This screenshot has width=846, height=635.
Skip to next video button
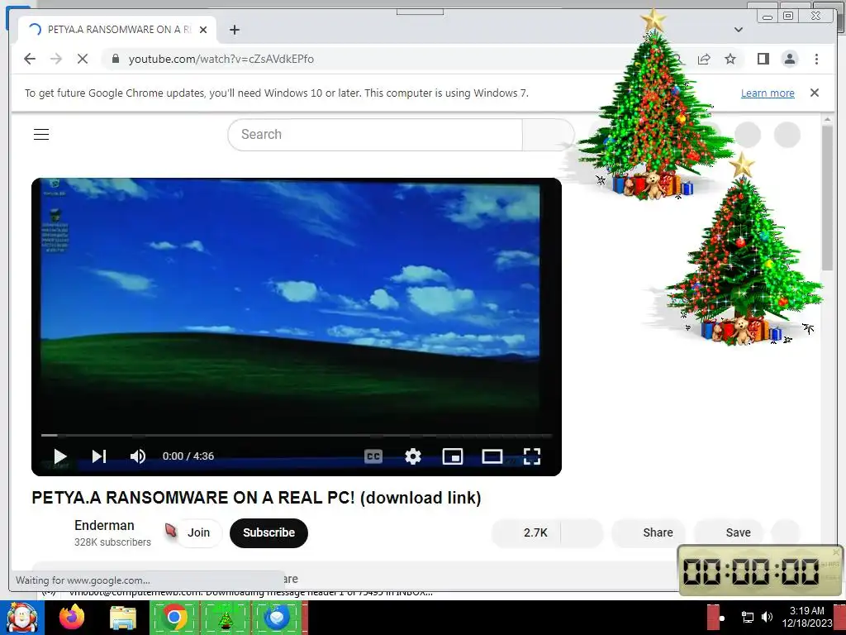tap(99, 456)
